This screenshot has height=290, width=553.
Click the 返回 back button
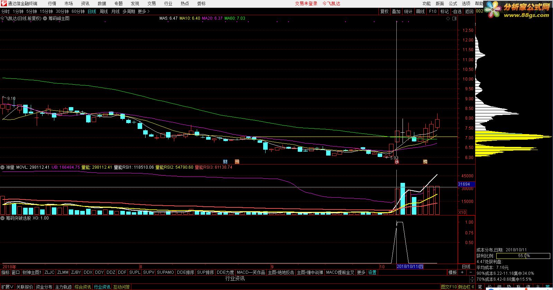(469, 11)
